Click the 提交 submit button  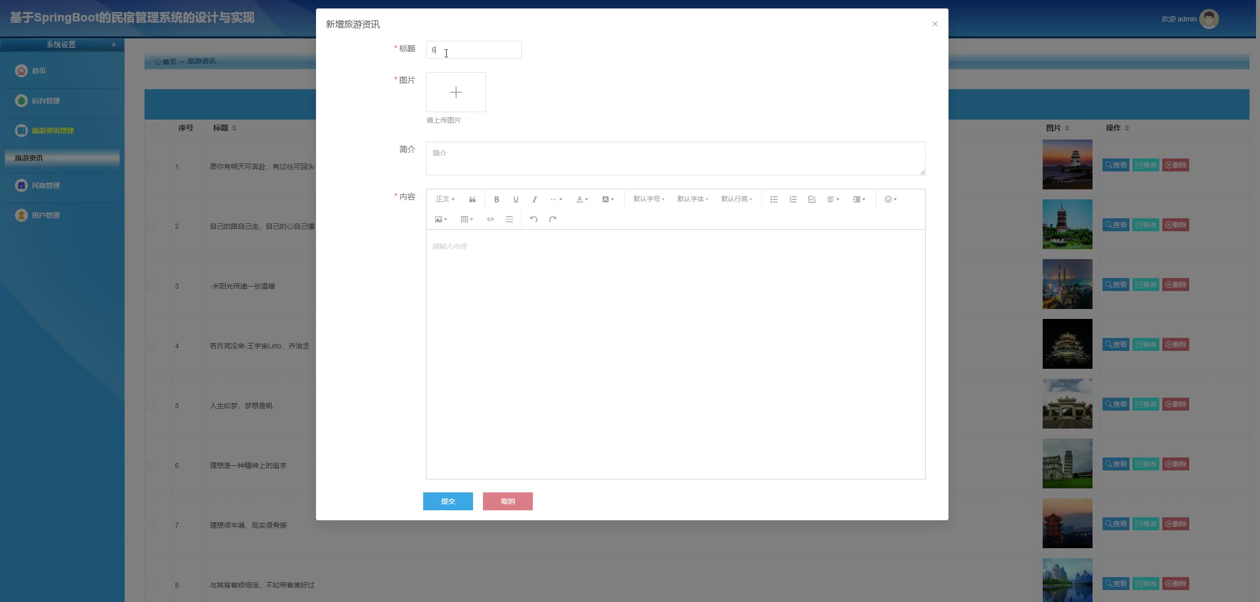(448, 501)
